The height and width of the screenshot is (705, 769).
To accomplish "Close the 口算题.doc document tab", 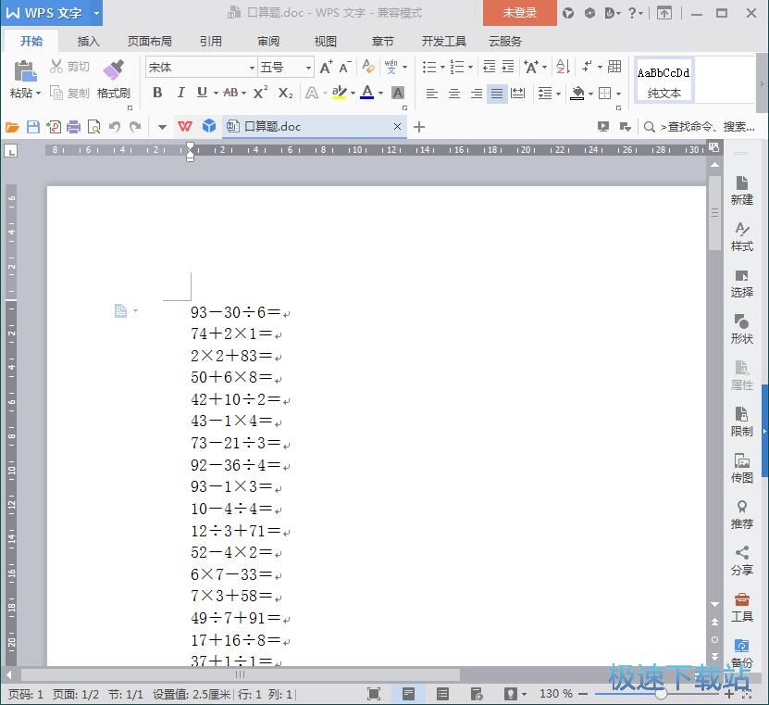I will click(x=397, y=127).
